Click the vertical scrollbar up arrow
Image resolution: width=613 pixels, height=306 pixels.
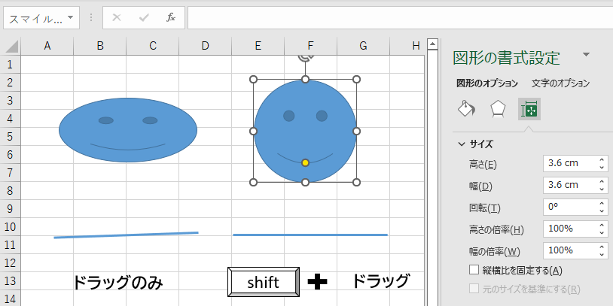(432, 44)
